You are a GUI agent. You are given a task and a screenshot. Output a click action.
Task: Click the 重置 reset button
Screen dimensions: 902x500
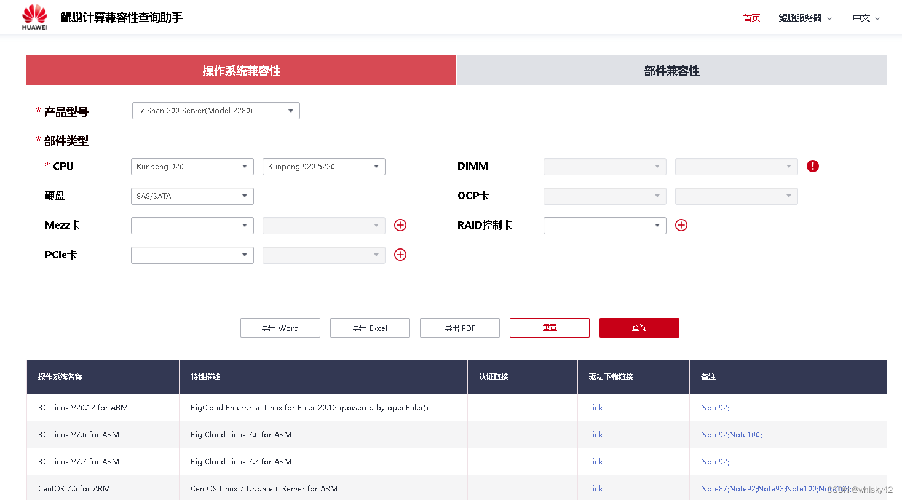550,328
